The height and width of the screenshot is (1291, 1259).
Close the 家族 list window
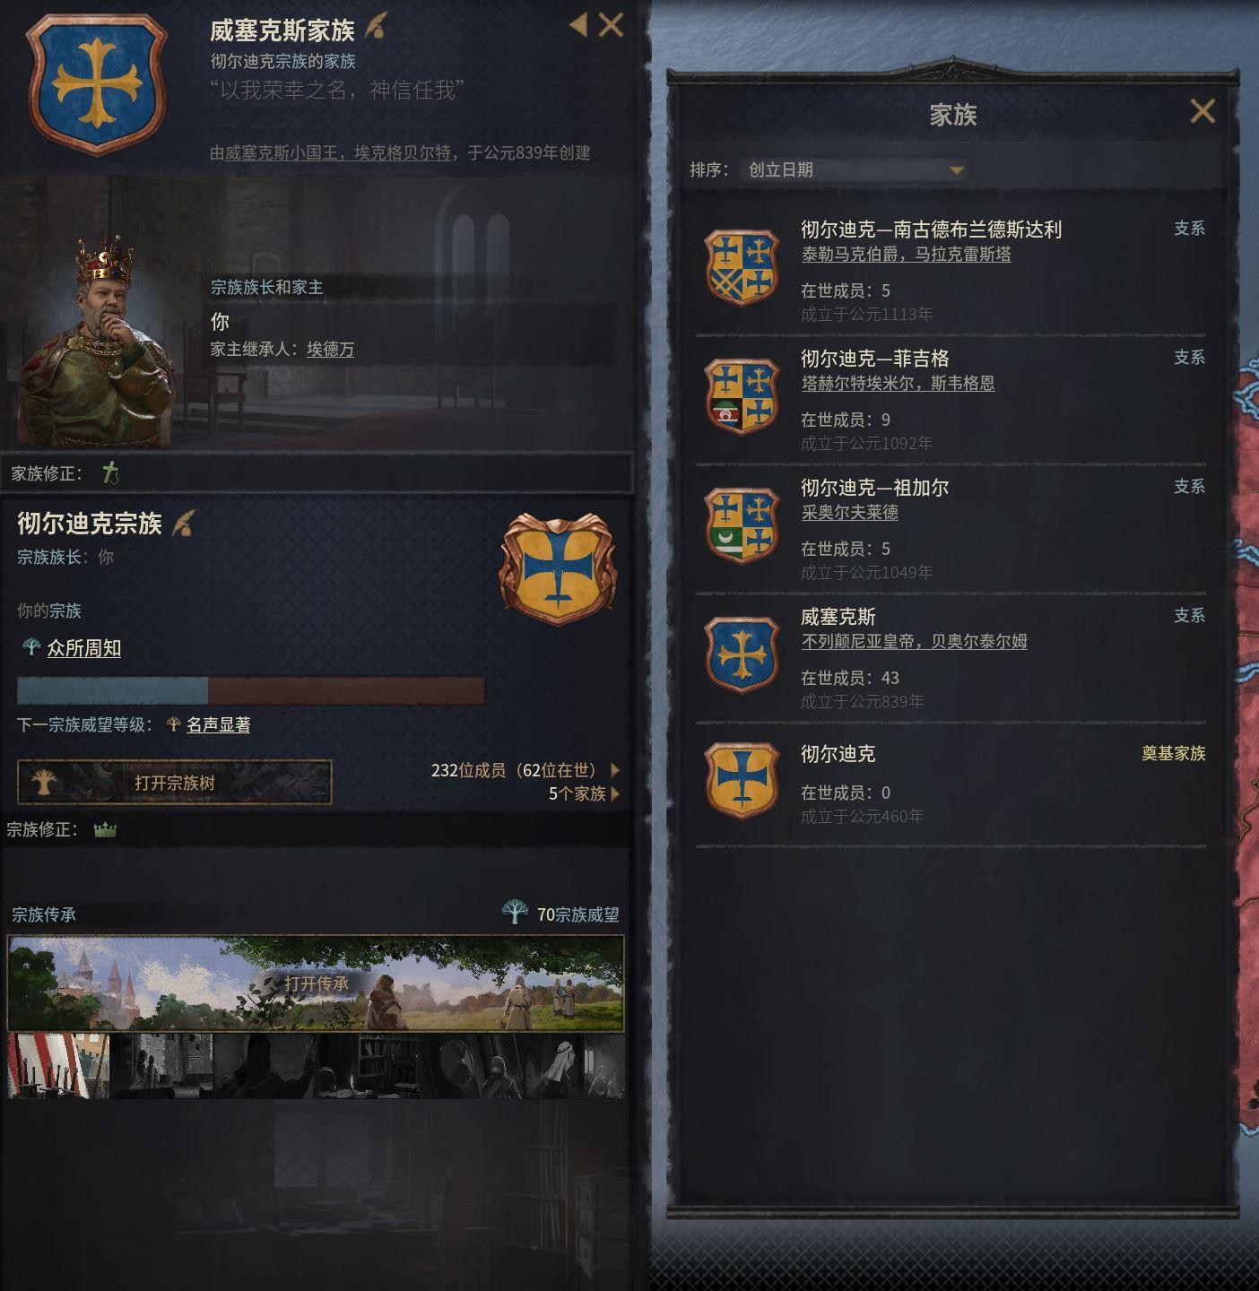(x=1203, y=111)
